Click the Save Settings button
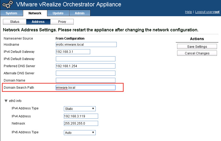 click(197, 47)
